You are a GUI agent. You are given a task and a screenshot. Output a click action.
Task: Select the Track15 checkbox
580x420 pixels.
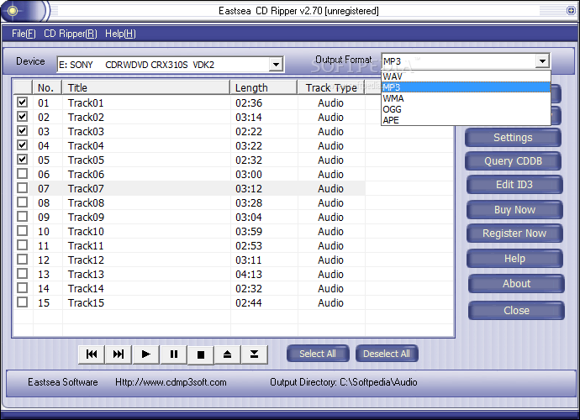click(22, 302)
